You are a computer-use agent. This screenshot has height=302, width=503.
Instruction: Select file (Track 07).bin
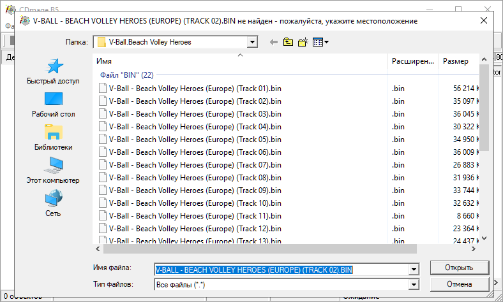pos(195,165)
